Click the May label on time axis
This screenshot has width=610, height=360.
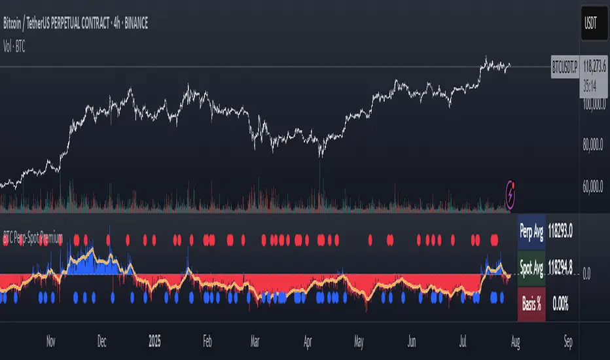[358, 342]
